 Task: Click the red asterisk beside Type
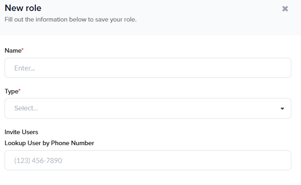tap(19, 90)
